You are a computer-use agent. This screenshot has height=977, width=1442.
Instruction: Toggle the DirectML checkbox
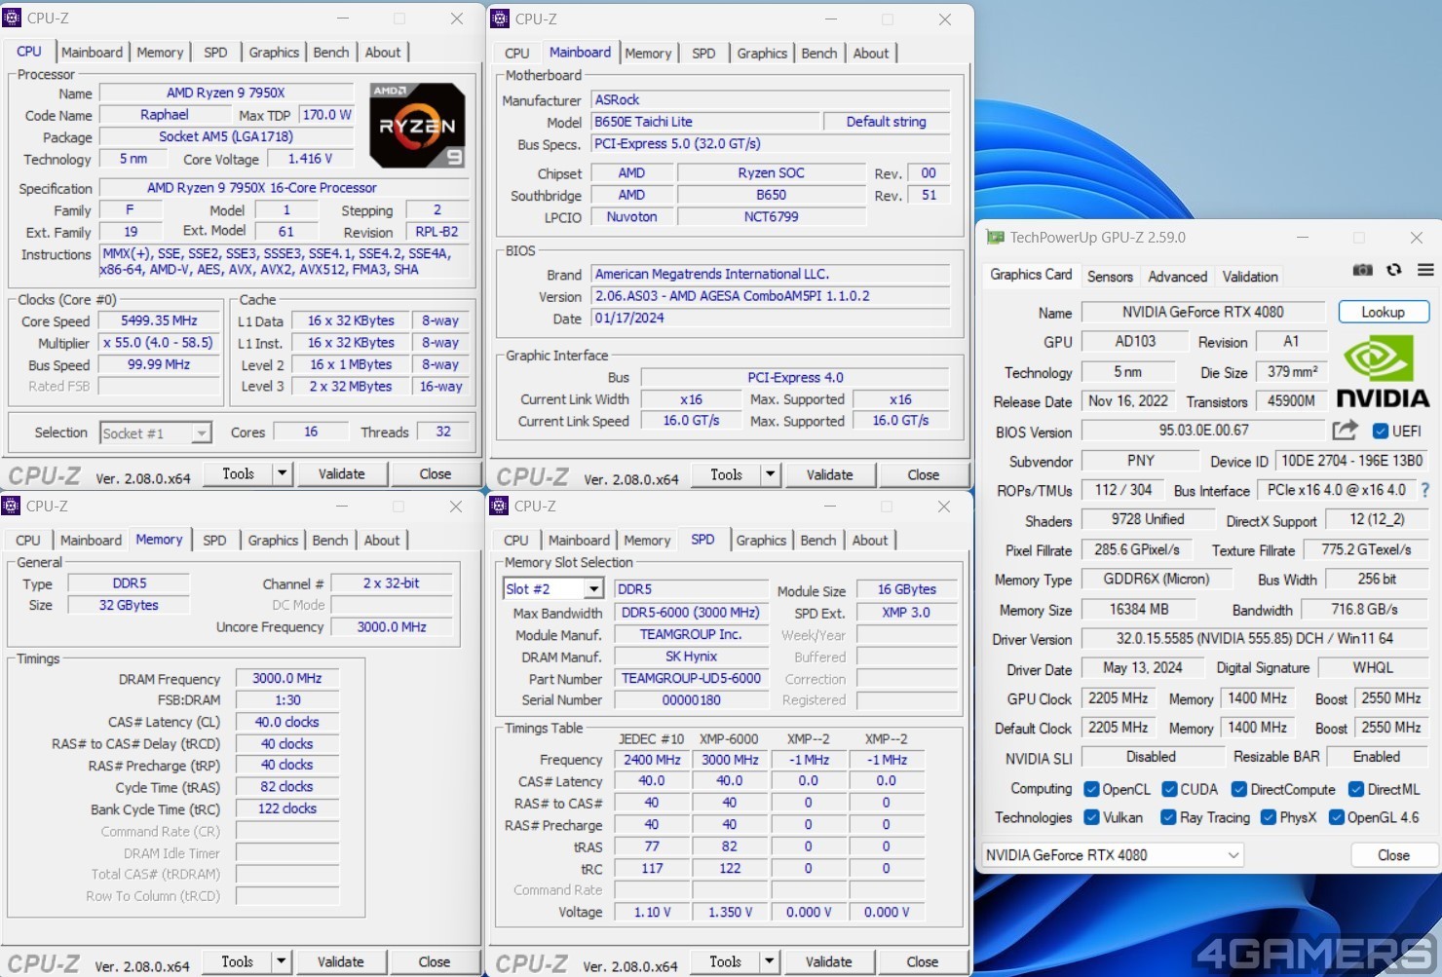coord(1356,789)
